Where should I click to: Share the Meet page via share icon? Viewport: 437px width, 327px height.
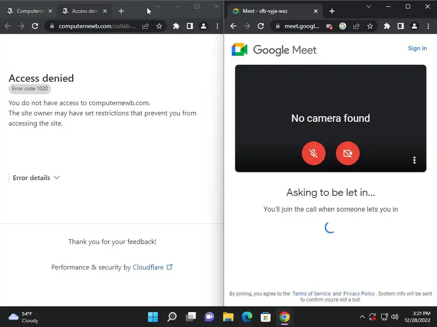[356, 26]
